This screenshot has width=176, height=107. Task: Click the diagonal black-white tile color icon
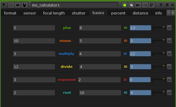131,5
